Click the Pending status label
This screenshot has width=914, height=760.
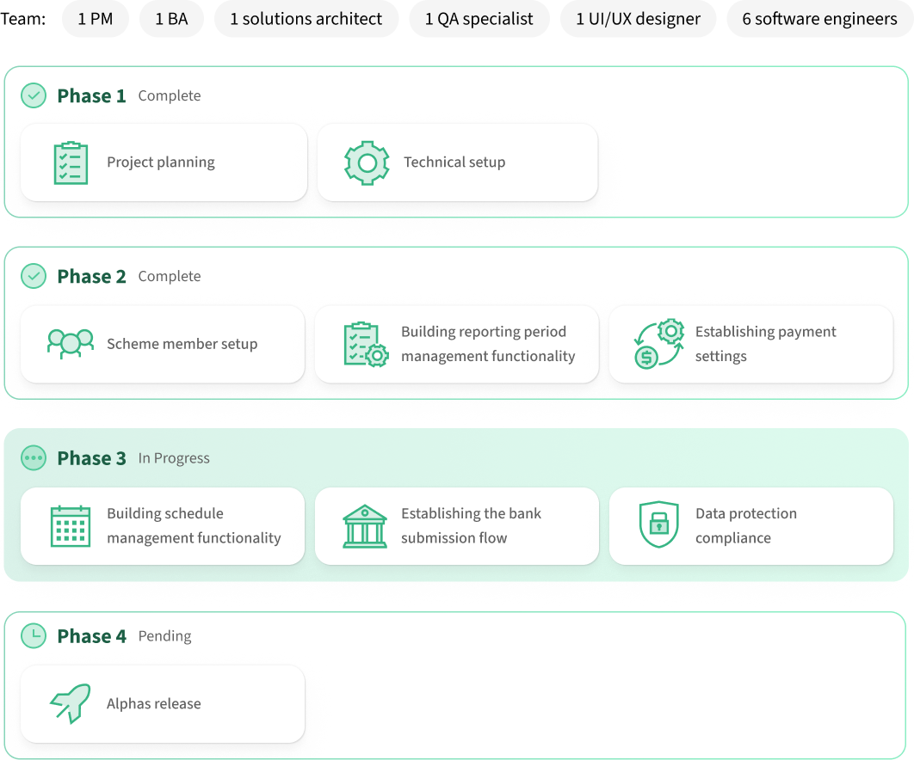coord(165,636)
